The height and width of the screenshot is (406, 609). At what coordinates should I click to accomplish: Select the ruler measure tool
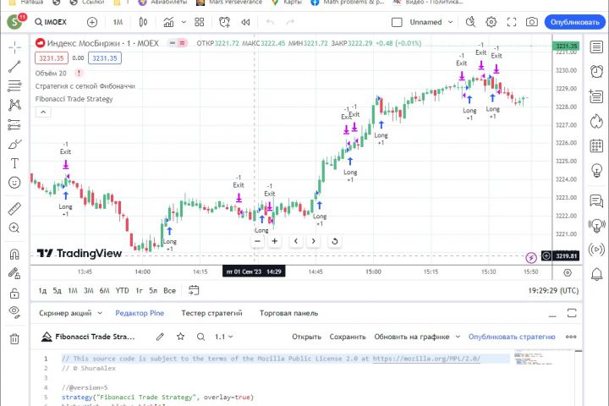tap(14, 209)
